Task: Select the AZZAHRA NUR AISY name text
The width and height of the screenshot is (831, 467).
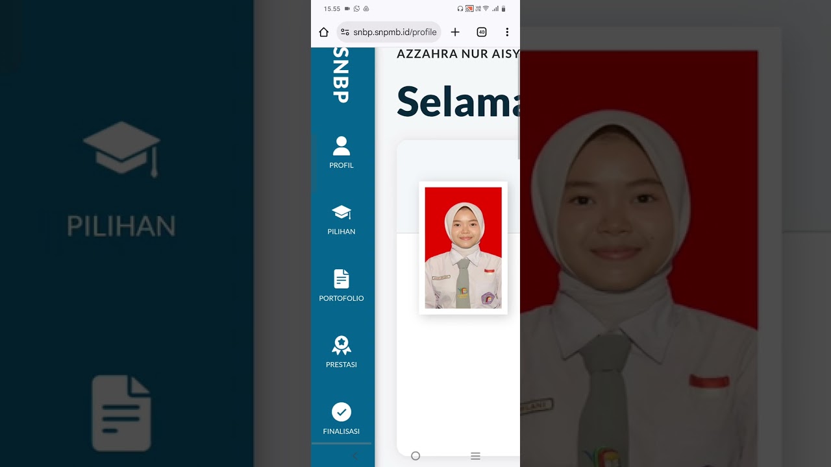Action: (458, 54)
